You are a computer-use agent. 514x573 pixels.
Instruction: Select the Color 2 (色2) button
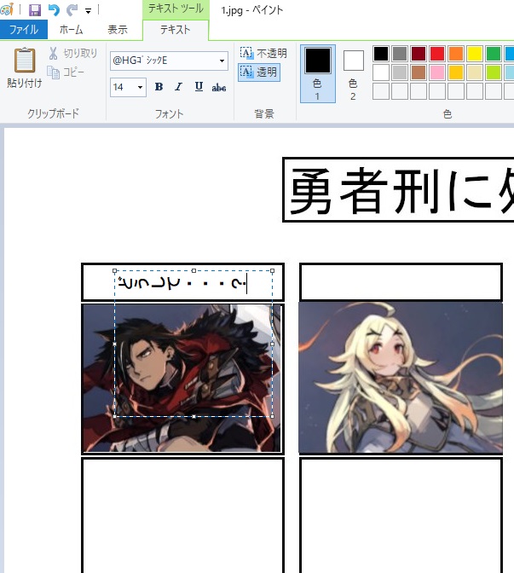point(353,72)
